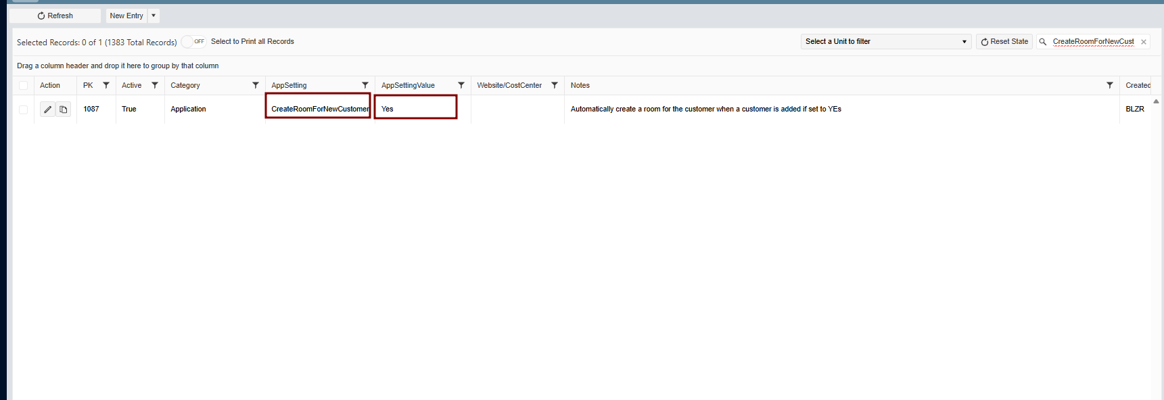Image resolution: width=1164 pixels, height=400 pixels.
Task: Click the Selected Records count text
Action: tap(97, 42)
